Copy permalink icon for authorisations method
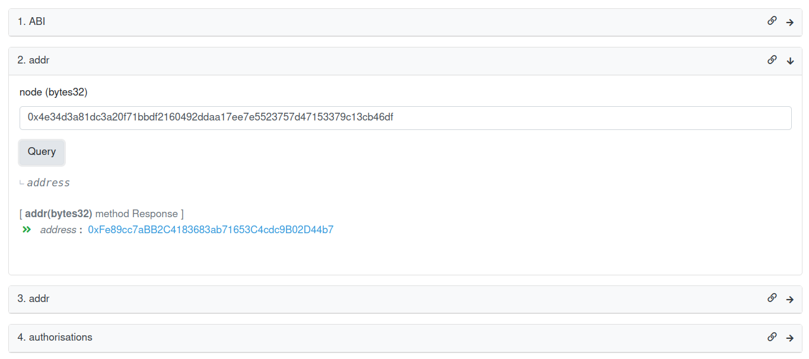The width and height of the screenshot is (809, 359). coord(772,336)
